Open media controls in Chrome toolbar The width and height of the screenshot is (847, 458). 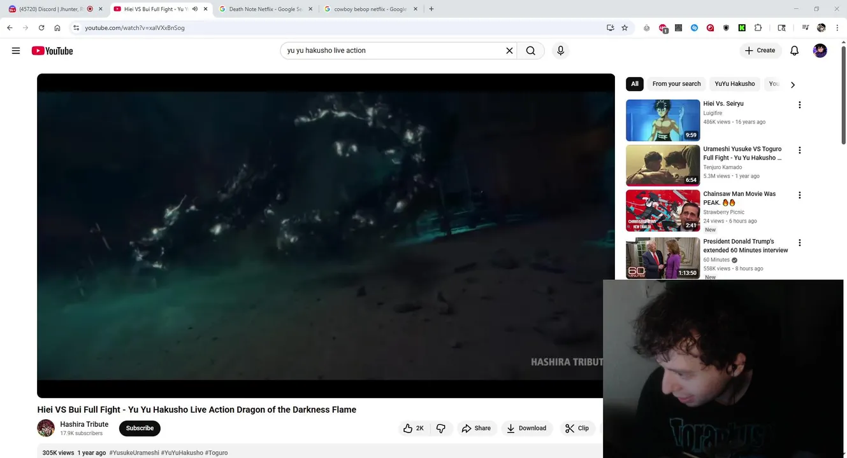[805, 28]
